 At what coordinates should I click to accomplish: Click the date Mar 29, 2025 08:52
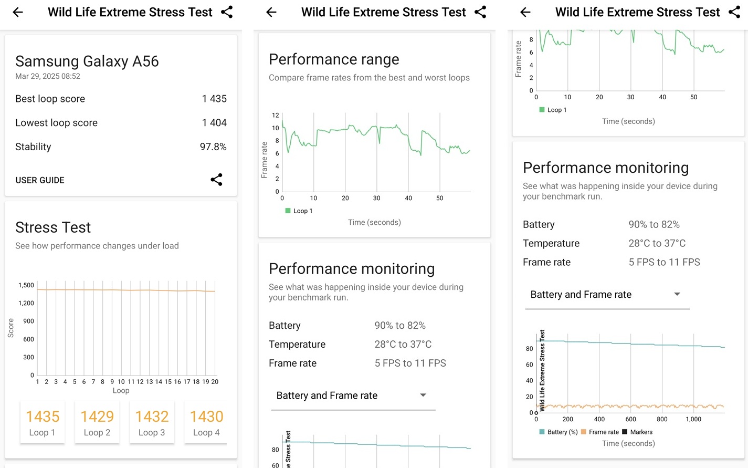(x=48, y=76)
